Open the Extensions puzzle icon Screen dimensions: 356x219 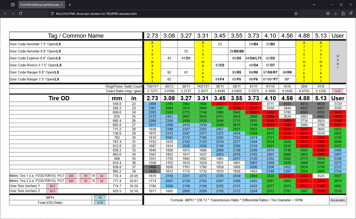click(x=343, y=13)
